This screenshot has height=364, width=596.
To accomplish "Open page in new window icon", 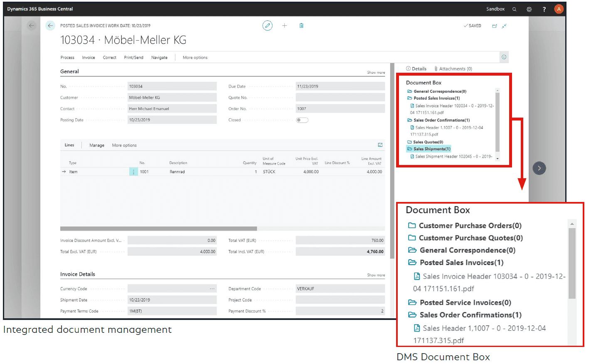I will 495,26.
